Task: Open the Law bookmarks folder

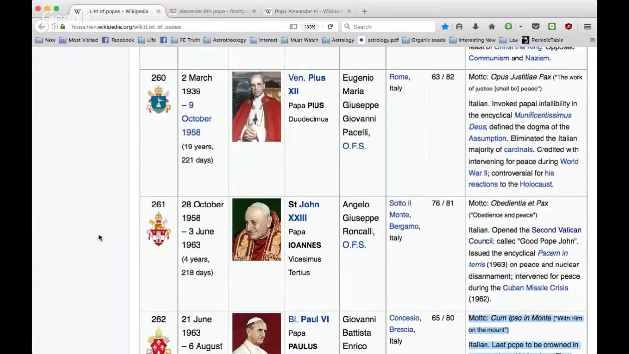Action: pyautogui.click(x=509, y=40)
